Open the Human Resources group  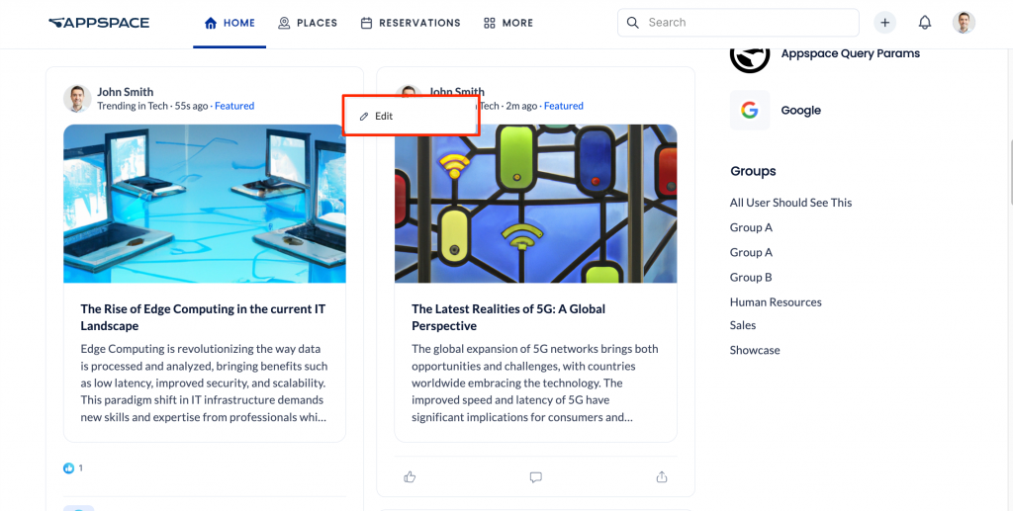pos(776,302)
